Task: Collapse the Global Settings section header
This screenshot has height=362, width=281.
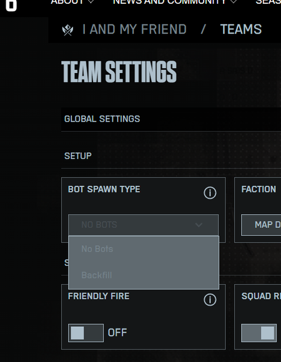Action: [x=171, y=119]
